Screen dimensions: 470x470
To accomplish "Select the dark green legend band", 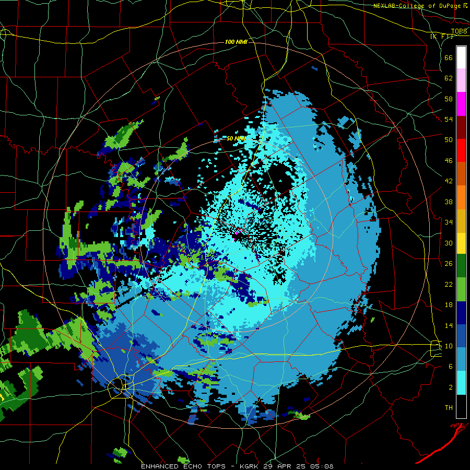I will (x=461, y=266).
